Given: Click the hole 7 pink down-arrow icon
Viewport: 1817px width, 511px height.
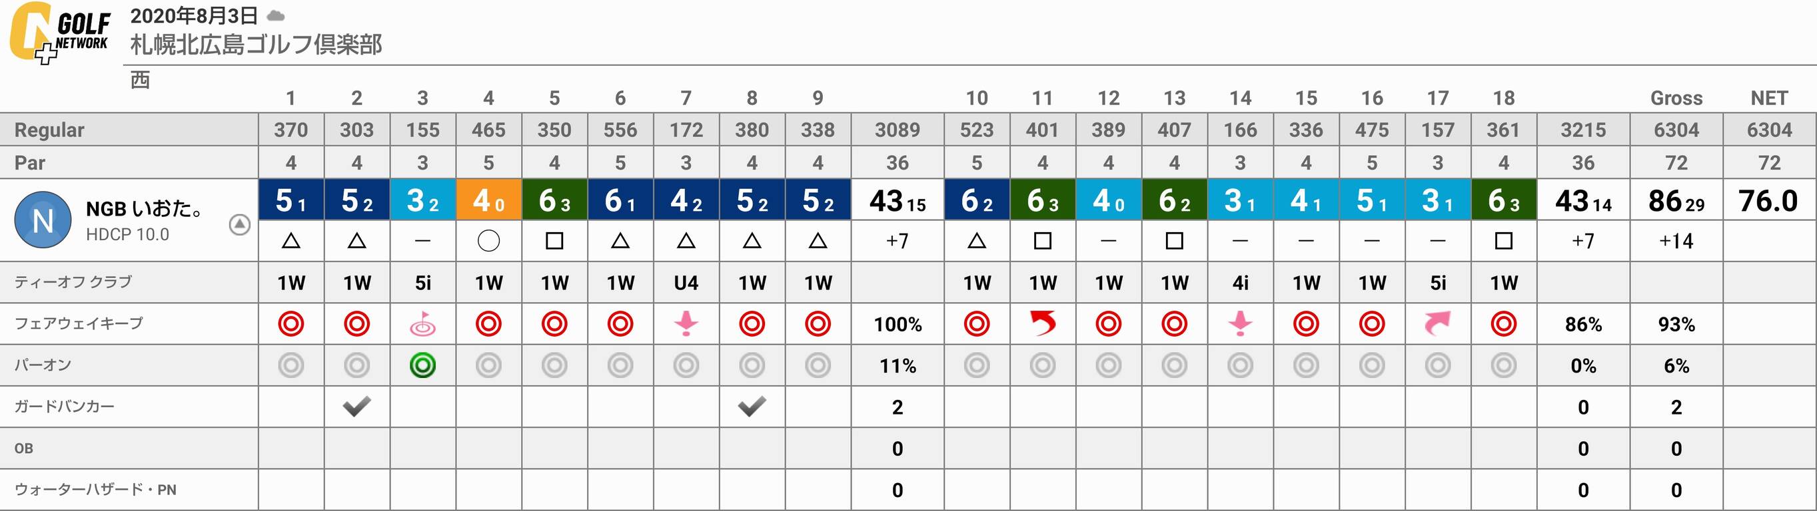Looking at the screenshot, I should click(686, 323).
